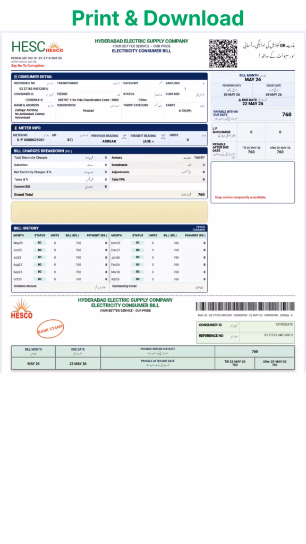
Task: Click Jul25 row in bill history
Action: (61, 258)
